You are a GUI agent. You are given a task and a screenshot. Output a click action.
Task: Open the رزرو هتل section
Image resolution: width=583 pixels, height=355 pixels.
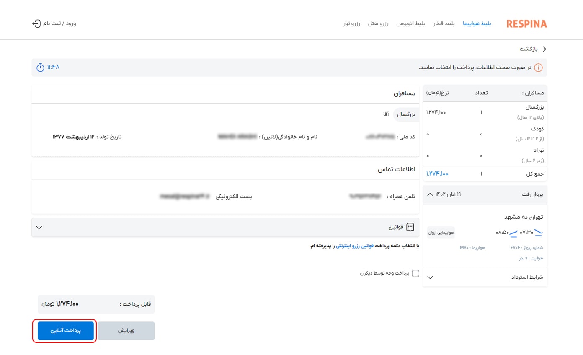(378, 23)
